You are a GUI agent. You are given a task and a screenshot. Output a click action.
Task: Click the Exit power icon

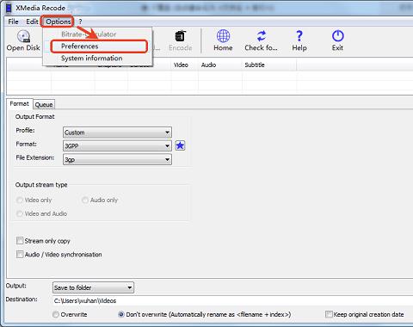[x=337, y=36]
